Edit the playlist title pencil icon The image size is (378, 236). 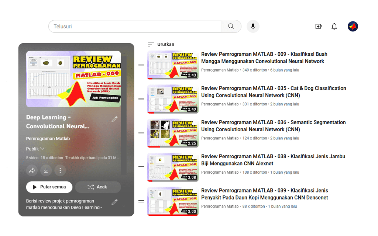click(x=114, y=119)
